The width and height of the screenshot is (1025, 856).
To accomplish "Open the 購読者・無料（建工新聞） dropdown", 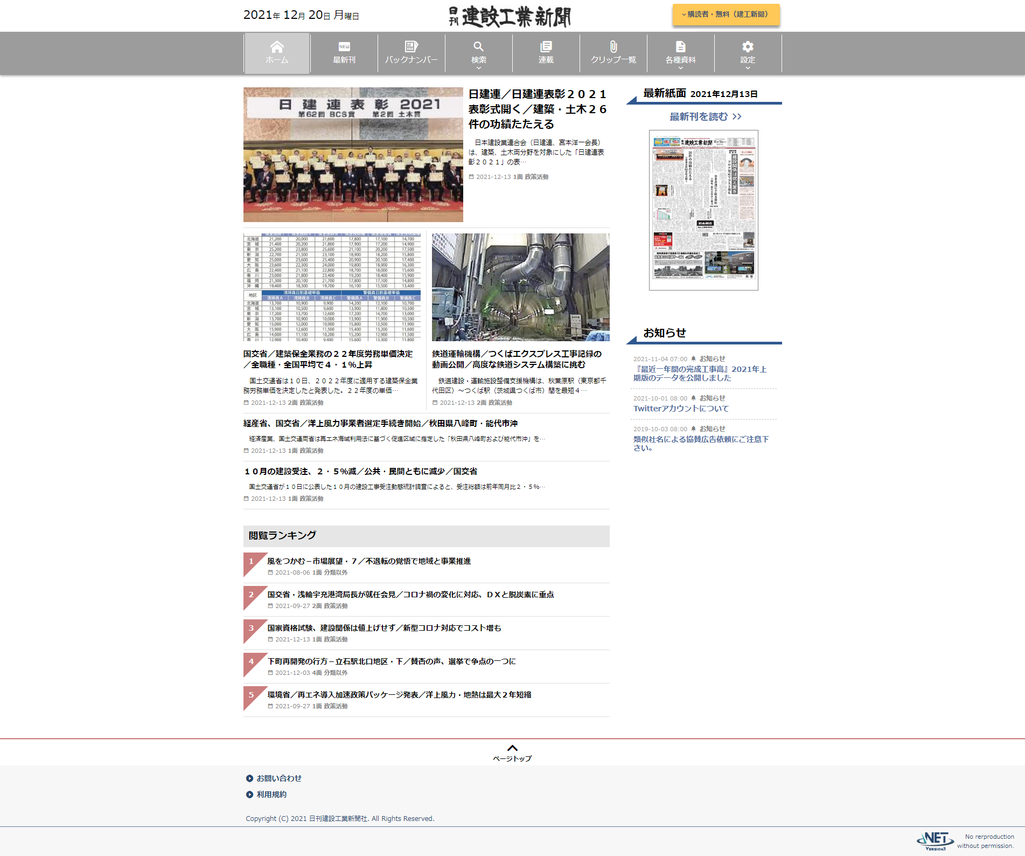I will [726, 15].
